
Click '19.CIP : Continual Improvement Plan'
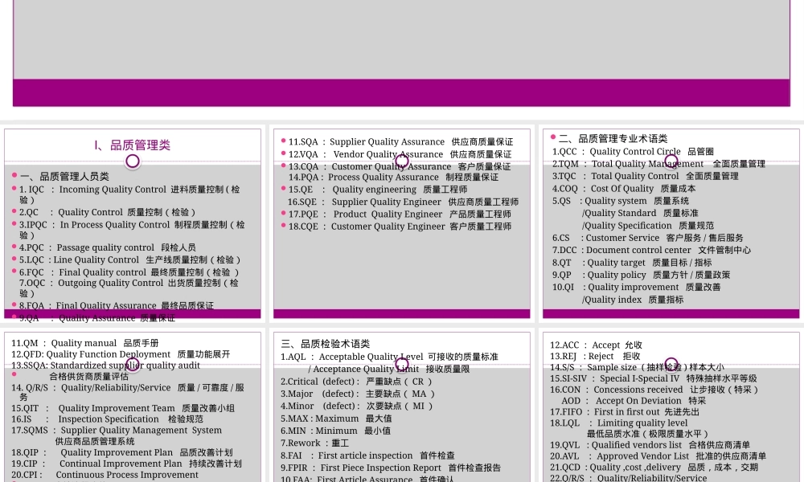(x=97, y=464)
